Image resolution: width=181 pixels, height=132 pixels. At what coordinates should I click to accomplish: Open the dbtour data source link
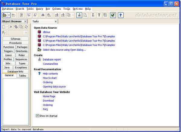tap(46, 32)
